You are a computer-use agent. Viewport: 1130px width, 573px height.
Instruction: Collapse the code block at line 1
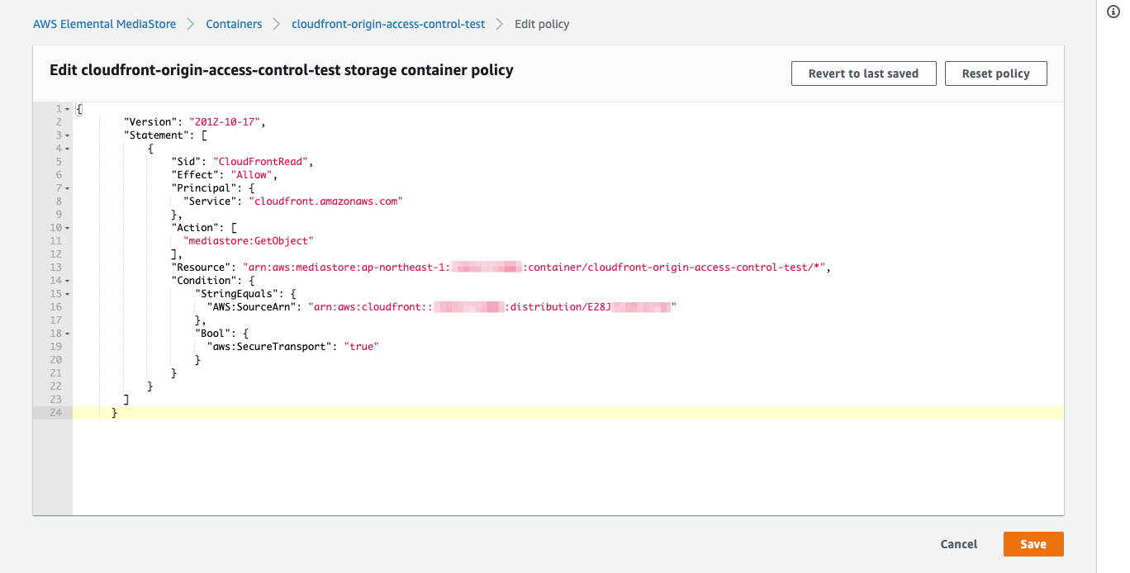pos(67,109)
